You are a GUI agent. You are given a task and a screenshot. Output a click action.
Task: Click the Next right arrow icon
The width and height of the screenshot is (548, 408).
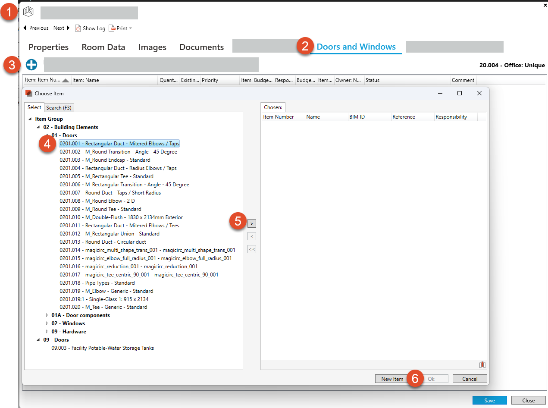68,28
